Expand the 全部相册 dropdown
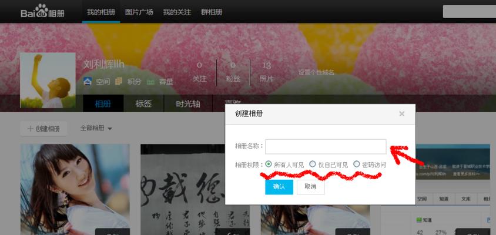The image size is (496, 235). pyautogui.click(x=96, y=128)
